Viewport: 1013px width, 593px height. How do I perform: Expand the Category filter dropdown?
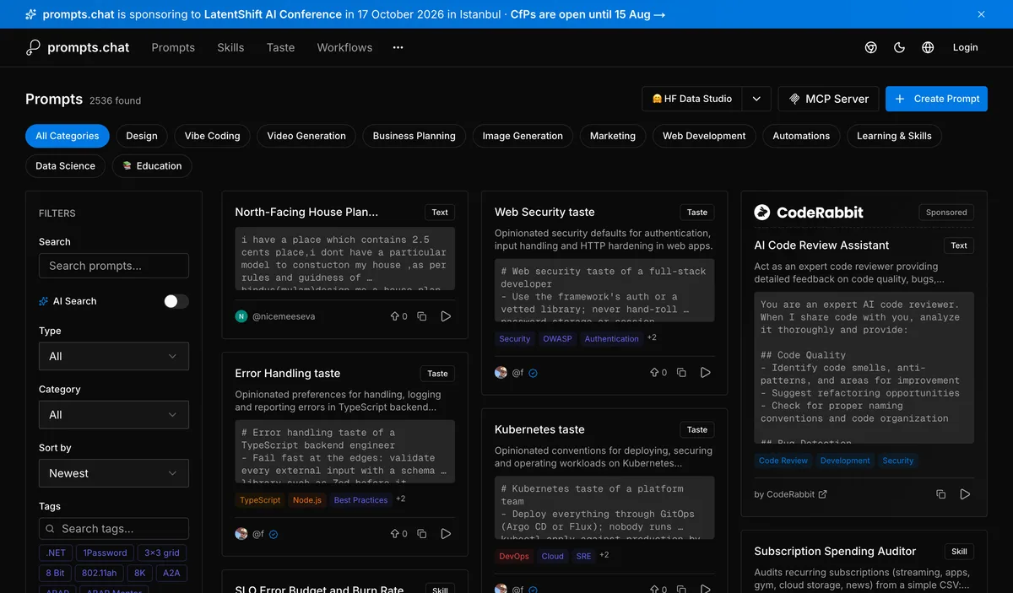pyautogui.click(x=114, y=415)
